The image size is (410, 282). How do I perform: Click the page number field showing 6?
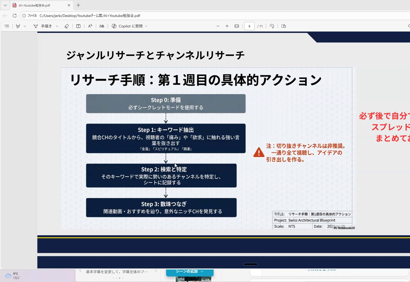249,26
